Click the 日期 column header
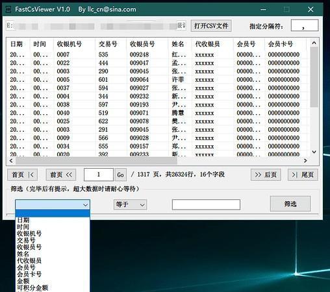The width and height of the screenshot is (330, 292). 18,44
